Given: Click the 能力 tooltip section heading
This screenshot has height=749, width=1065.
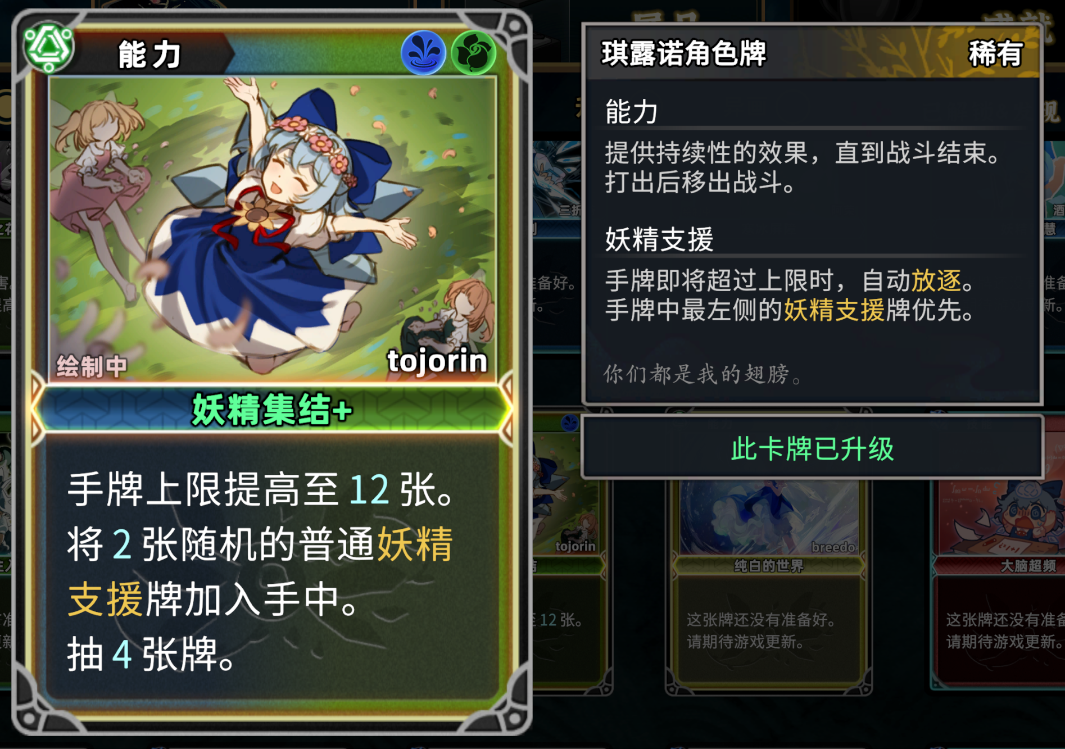Looking at the screenshot, I should click(x=631, y=111).
